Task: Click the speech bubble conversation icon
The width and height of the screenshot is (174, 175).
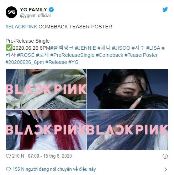Action: [x=8, y=169]
